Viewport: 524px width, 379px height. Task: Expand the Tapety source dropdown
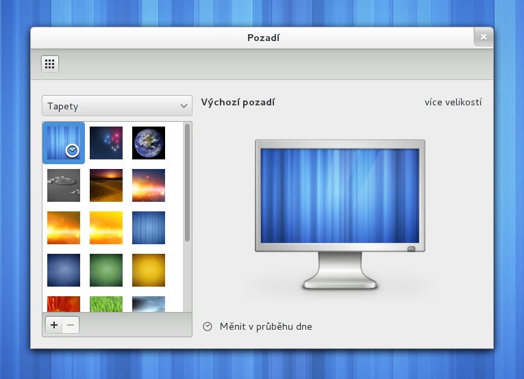point(116,106)
